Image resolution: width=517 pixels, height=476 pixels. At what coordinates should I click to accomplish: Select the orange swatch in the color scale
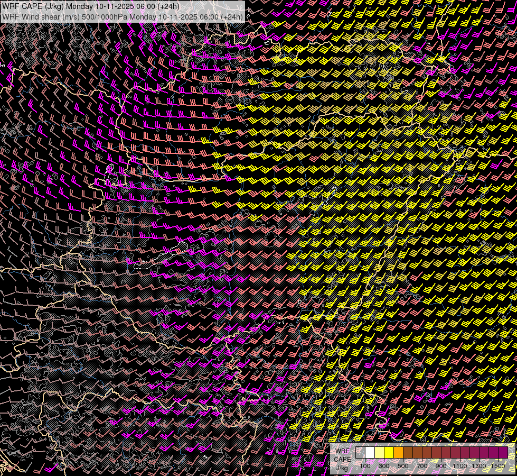[x=399, y=453]
